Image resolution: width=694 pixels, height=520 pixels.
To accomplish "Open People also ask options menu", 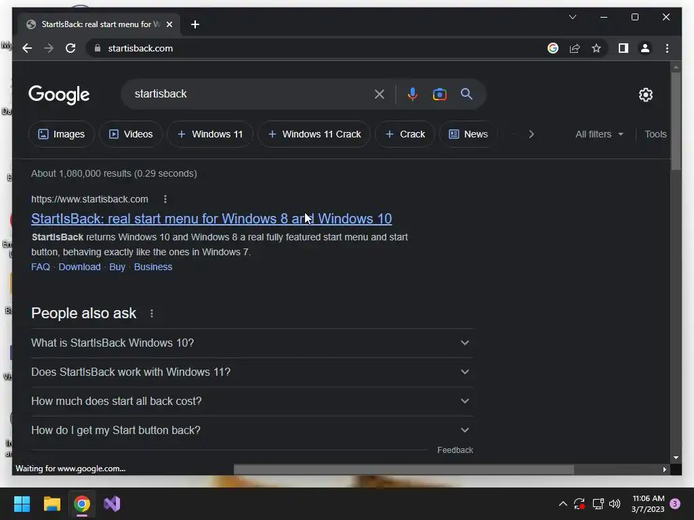I will (152, 313).
